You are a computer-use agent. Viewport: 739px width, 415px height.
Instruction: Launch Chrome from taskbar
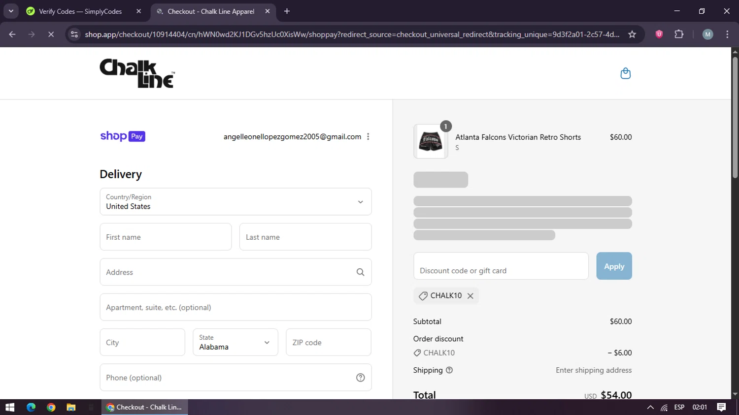tap(51, 407)
